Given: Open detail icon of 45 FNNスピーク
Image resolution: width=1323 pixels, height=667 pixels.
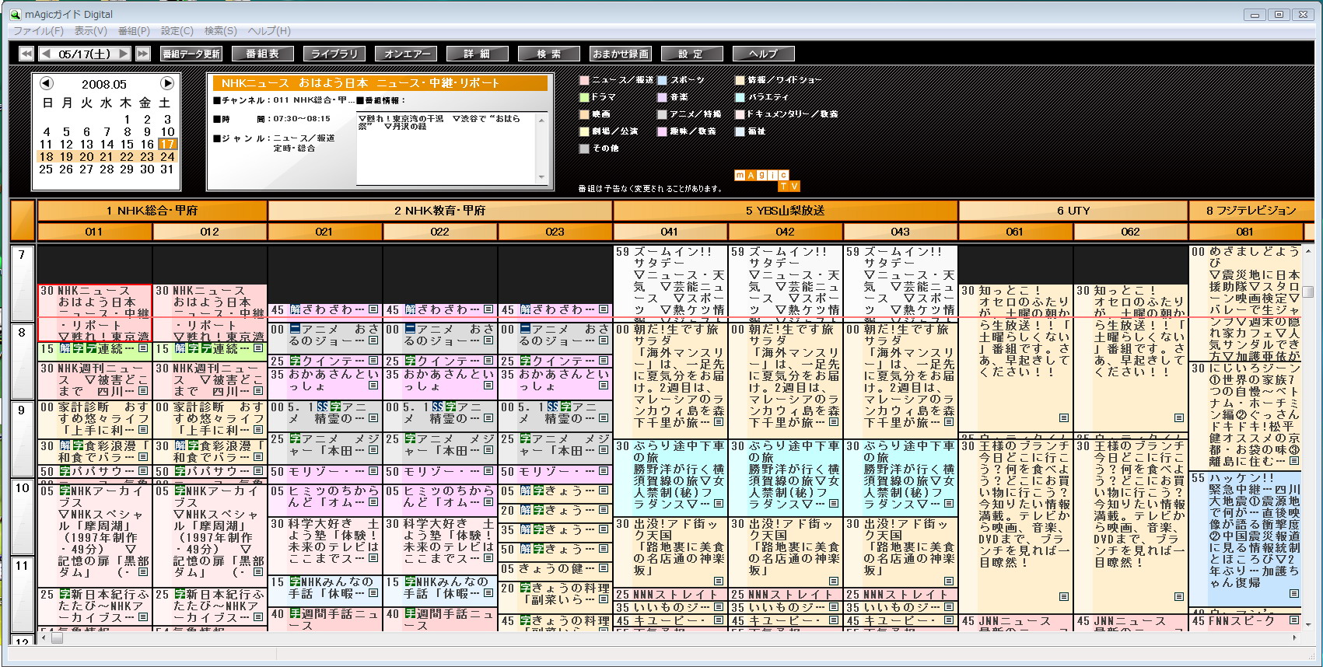Looking at the screenshot, I should [x=1293, y=620].
